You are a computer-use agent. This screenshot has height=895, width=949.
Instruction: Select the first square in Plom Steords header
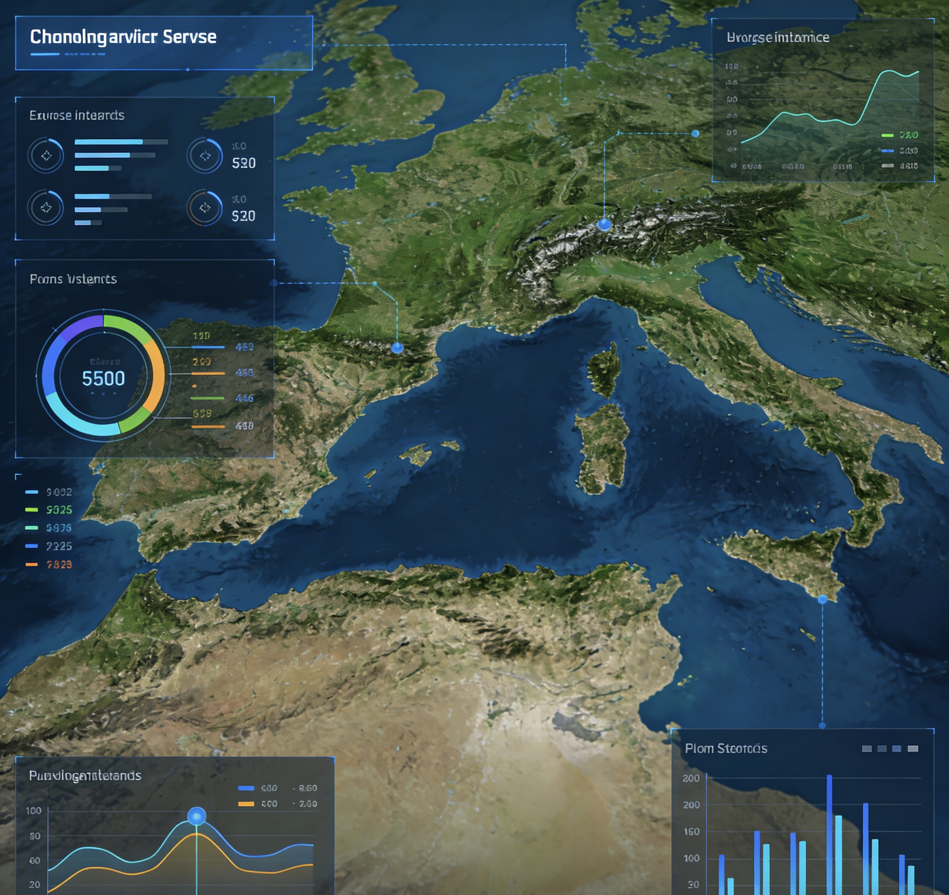click(867, 749)
